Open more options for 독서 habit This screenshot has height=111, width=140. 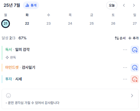click(x=125, y=50)
